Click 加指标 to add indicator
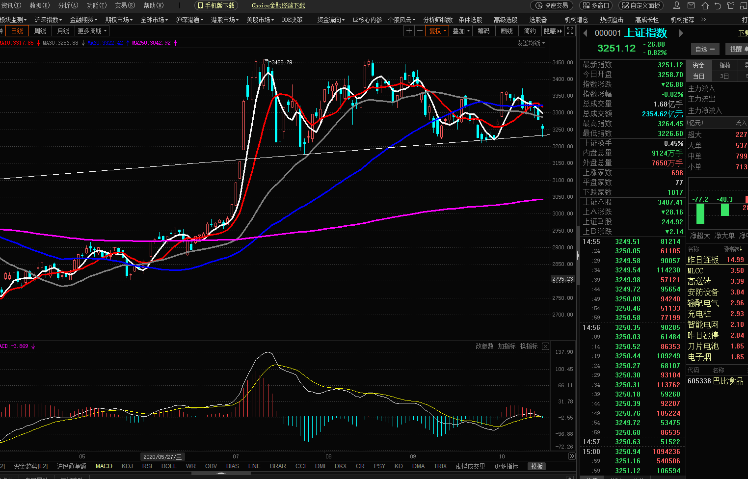This screenshot has height=479, width=748. 507,346
